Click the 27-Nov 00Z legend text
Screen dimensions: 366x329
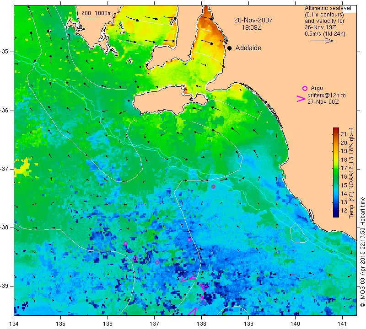pyautogui.click(x=323, y=101)
